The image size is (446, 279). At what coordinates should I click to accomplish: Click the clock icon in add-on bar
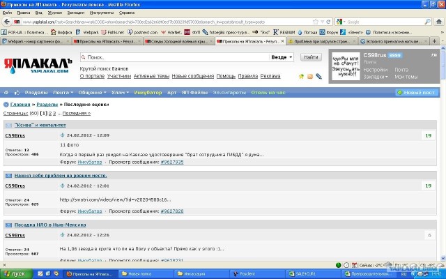pyautogui.click(x=346, y=265)
